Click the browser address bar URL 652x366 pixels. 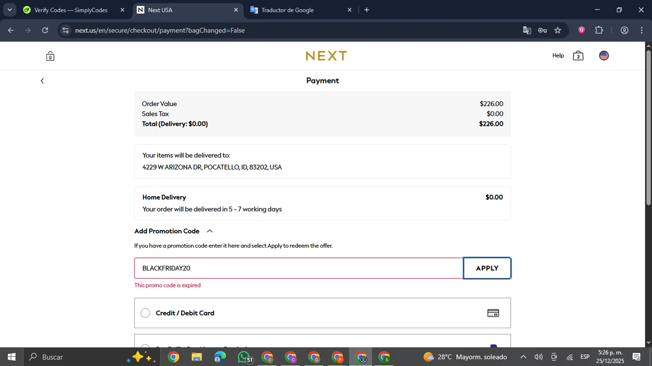pos(160,30)
